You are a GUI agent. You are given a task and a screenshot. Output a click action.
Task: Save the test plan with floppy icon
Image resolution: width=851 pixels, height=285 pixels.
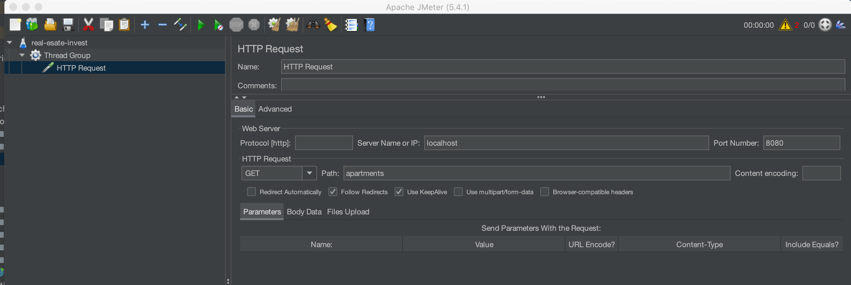tap(68, 25)
